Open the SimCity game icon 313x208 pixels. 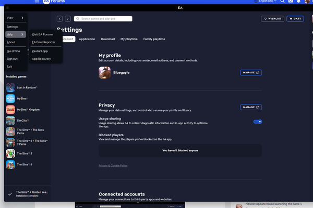point(10,121)
